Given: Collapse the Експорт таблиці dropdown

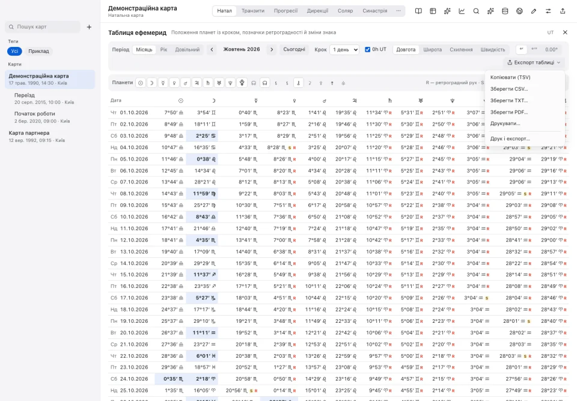Looking at the screenshot, I should tap(534, 63).
